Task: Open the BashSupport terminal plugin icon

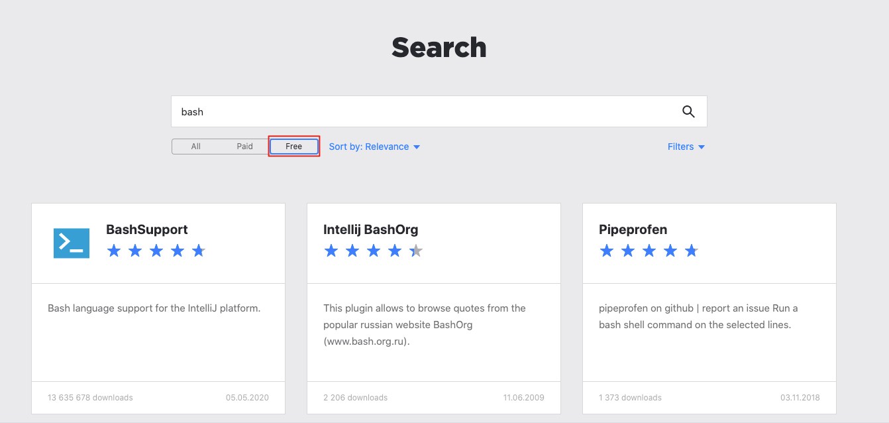Action: [x=72, y=243]
